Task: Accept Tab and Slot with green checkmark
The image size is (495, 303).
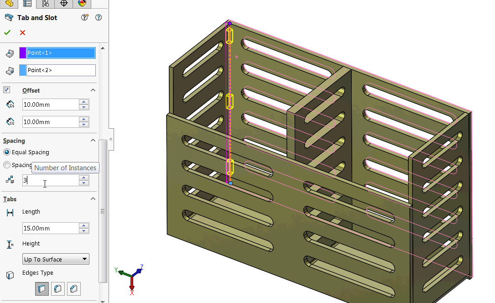Action: (7, 32)
